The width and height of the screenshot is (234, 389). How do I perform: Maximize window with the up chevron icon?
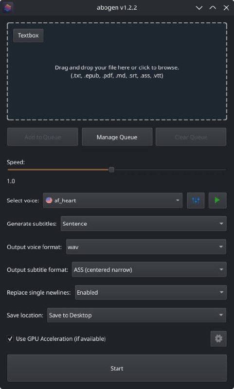pos(213,8)
